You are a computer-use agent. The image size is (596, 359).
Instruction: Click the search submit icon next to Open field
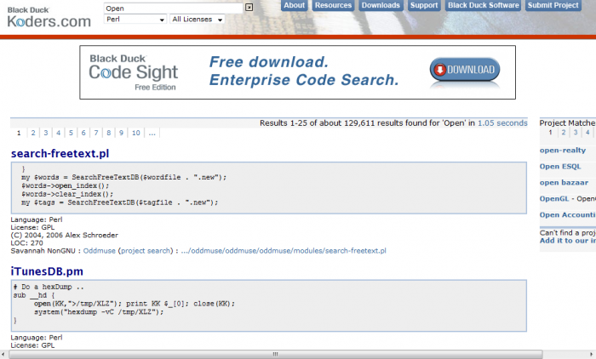click(249, 7)
